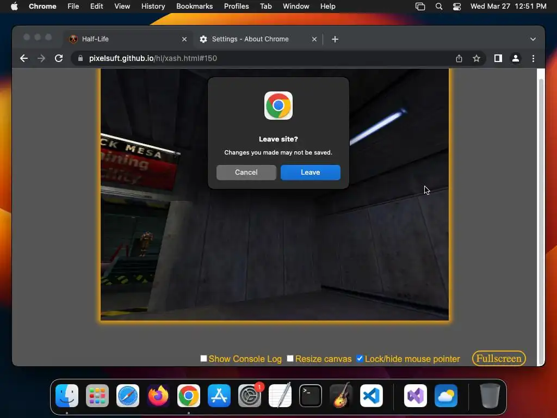Open the Chrome side panel icon
This screenshot has height=418, width=557.
click(498, 58)
